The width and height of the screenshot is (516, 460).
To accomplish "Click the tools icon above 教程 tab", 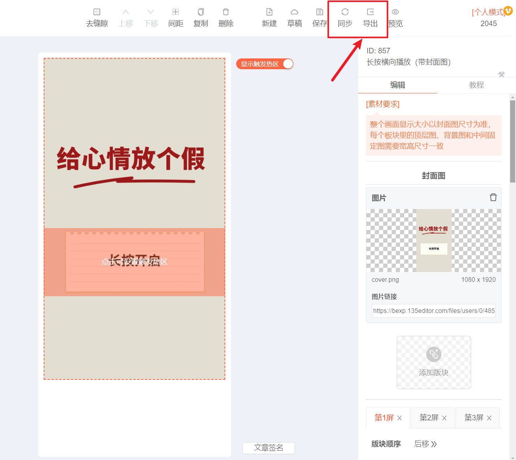I will [x=502, y=74].
